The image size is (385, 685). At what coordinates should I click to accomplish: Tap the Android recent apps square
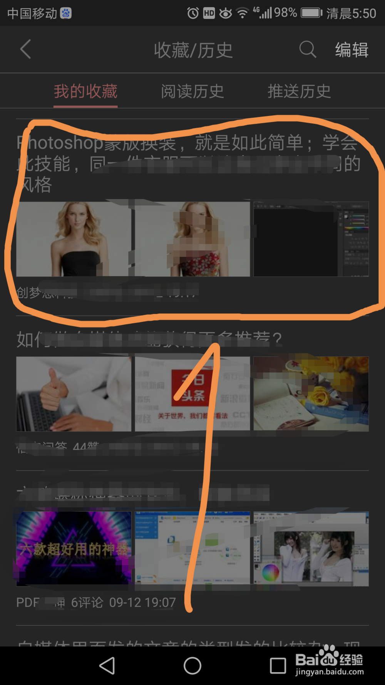pos(278,665)
